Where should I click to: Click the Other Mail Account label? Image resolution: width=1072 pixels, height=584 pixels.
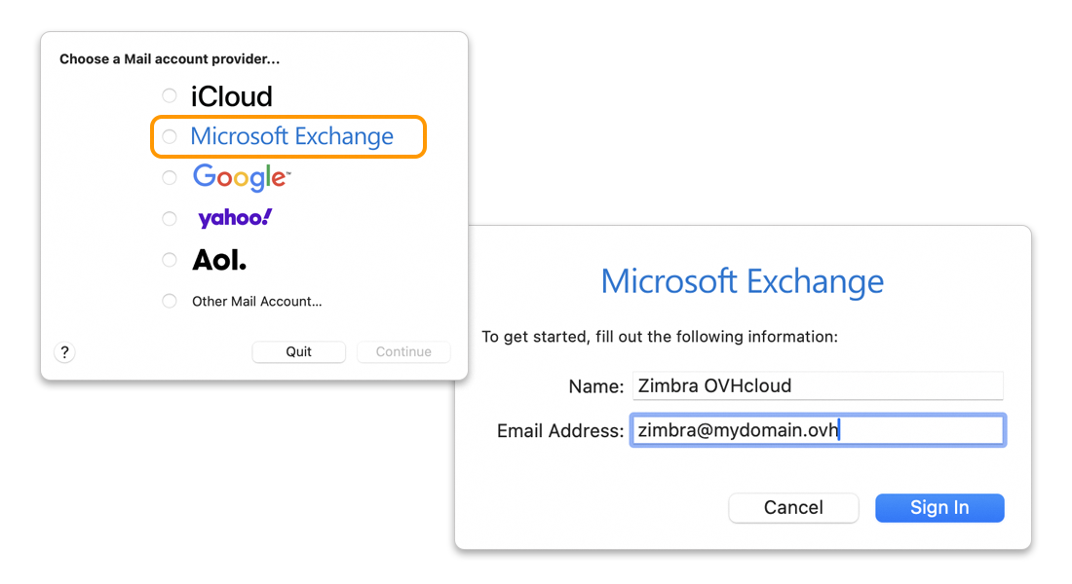coord(256,301)
